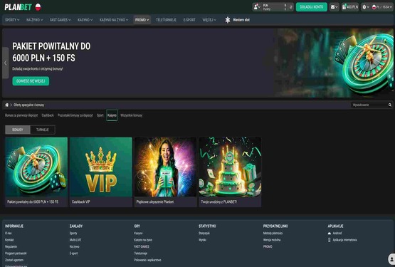Screen dimensions: 395x267
Task: Open the messages envelope icon
Action: pyautogui.click(x=334, y=7)
